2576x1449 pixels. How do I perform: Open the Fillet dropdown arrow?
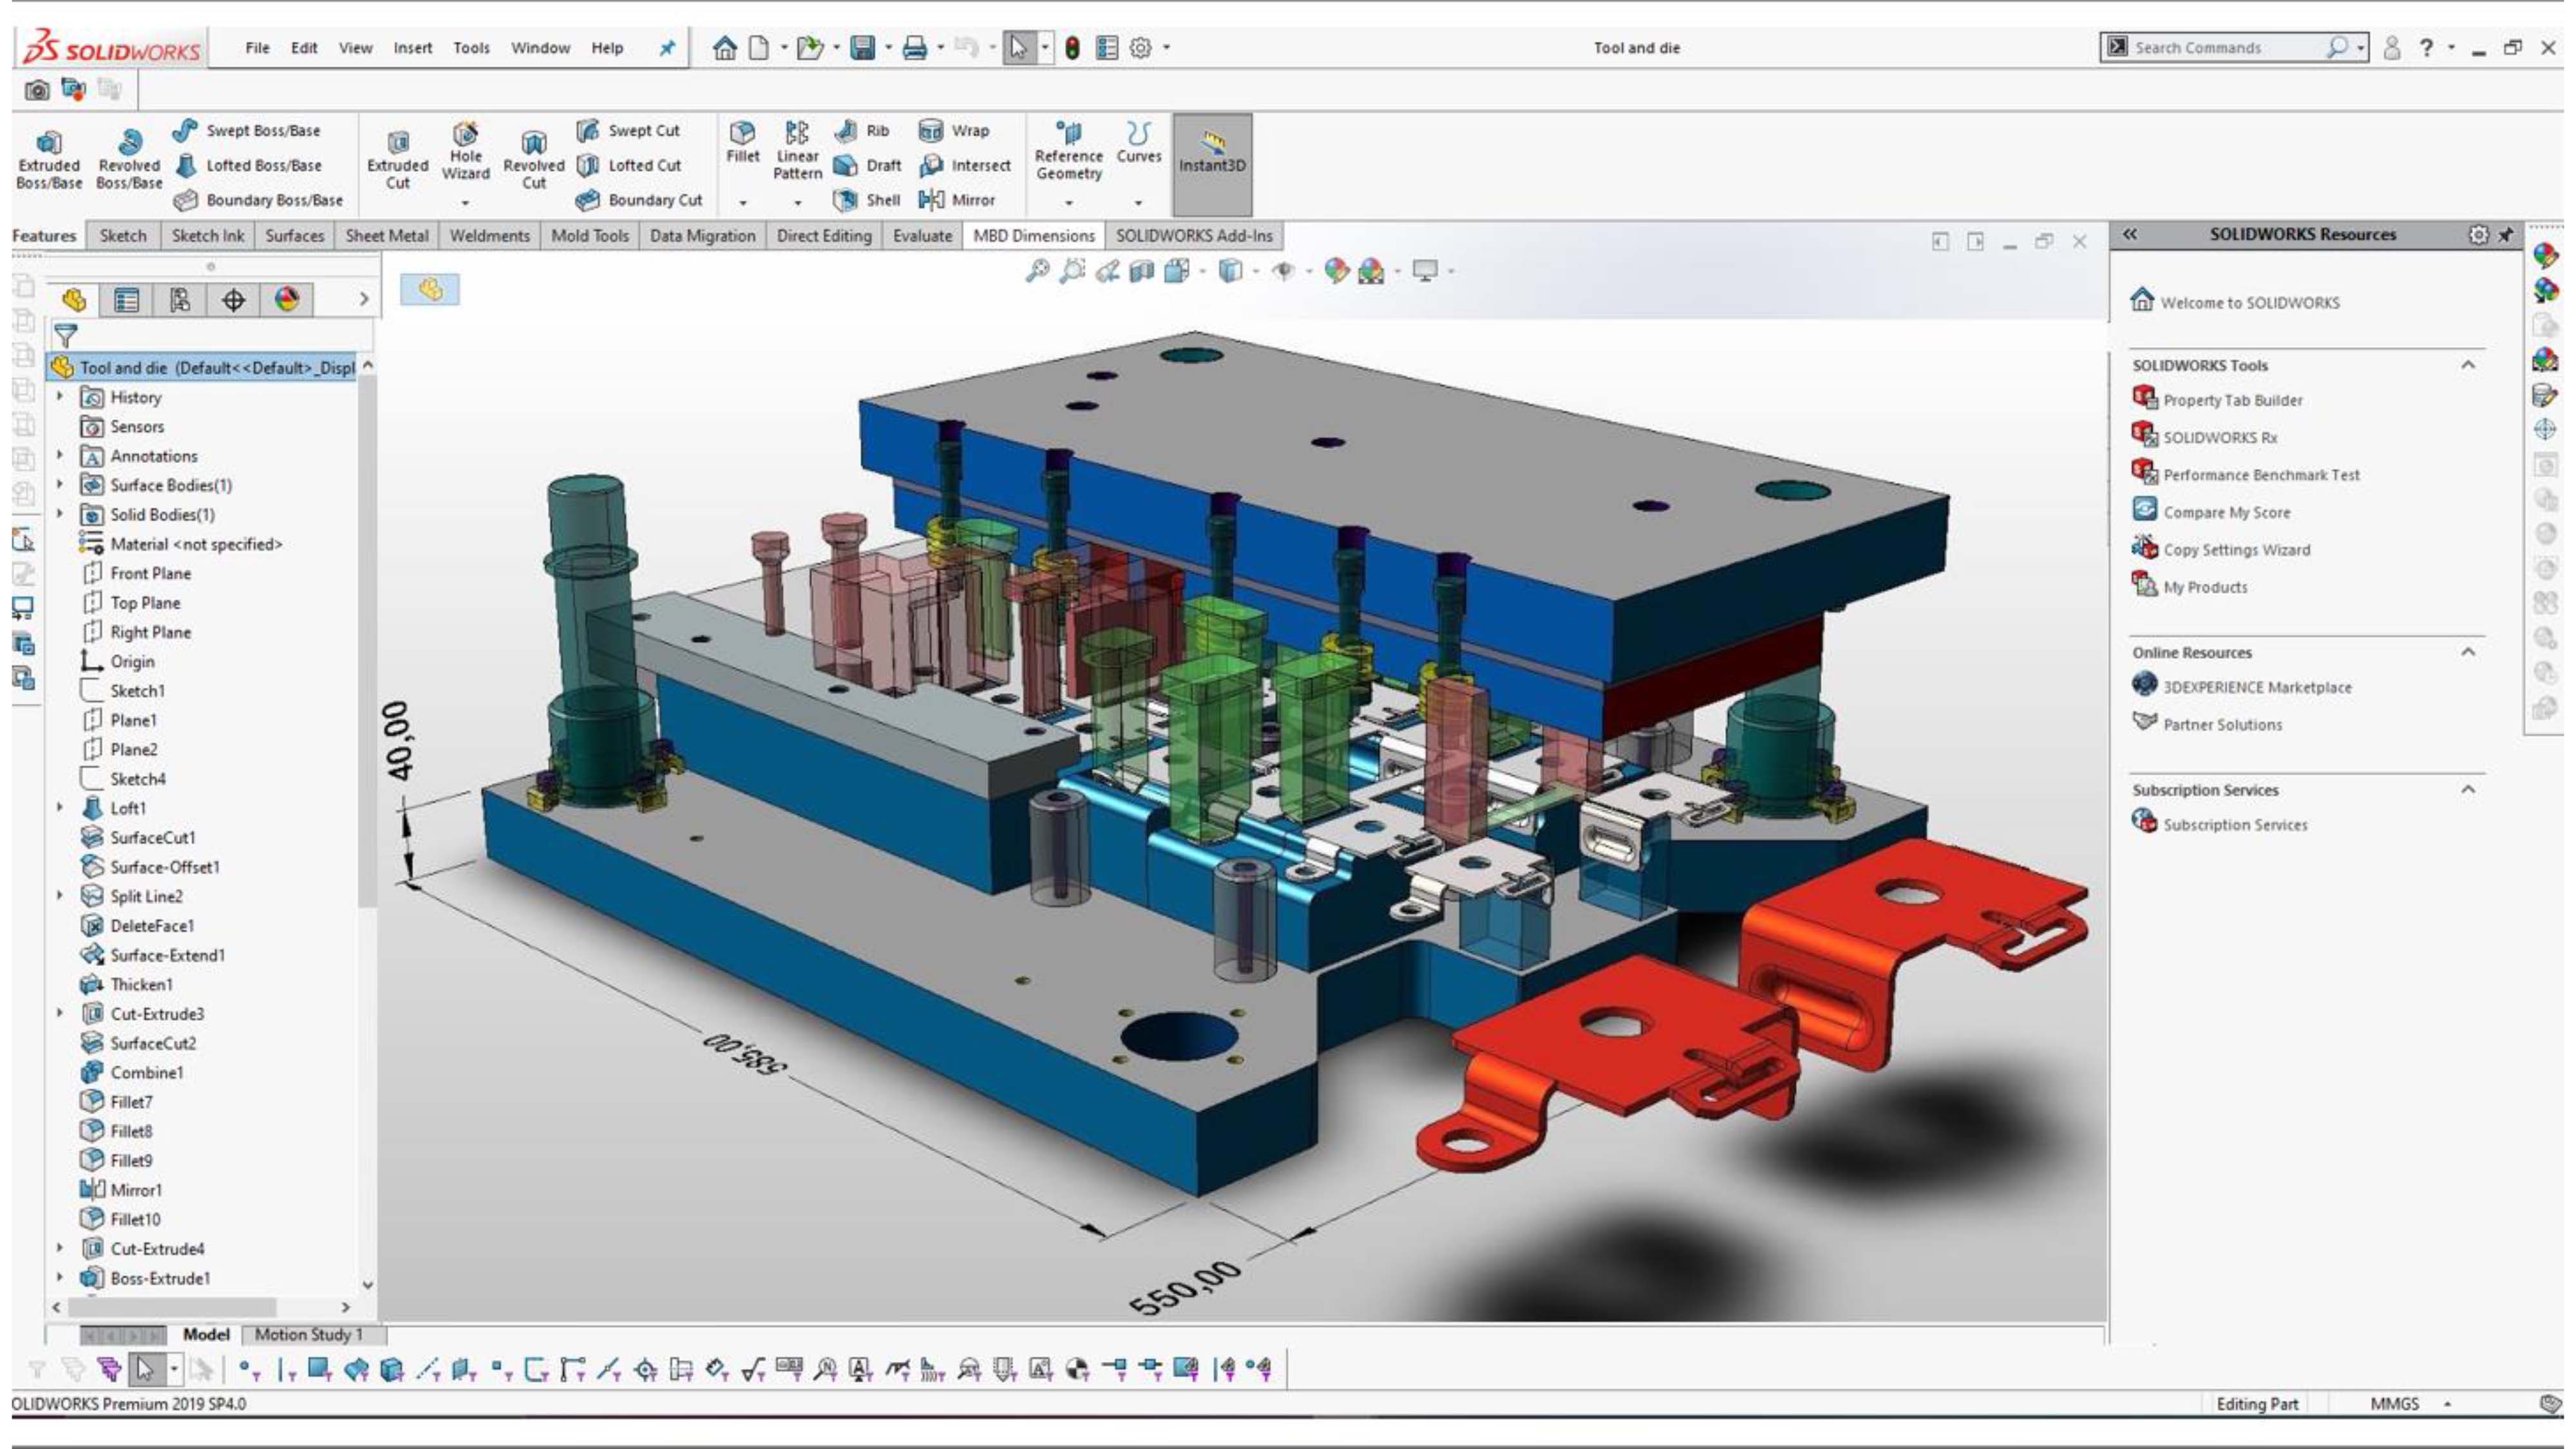tap(742, 203)
